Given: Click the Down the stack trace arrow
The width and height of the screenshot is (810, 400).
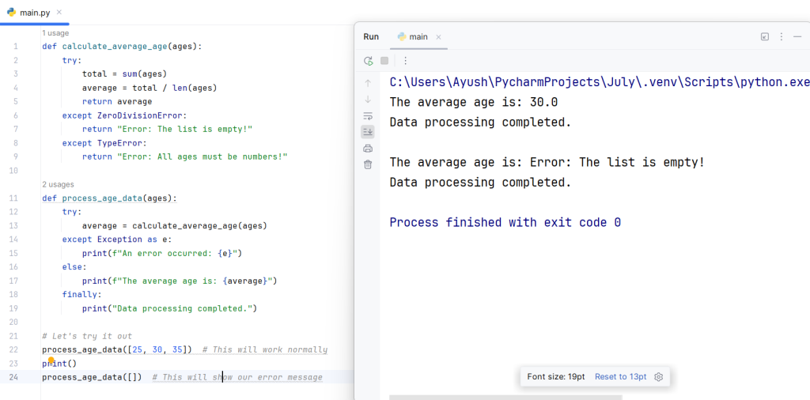Looking at the screenshot, I should pyautogui.click(x=368, y=99).
